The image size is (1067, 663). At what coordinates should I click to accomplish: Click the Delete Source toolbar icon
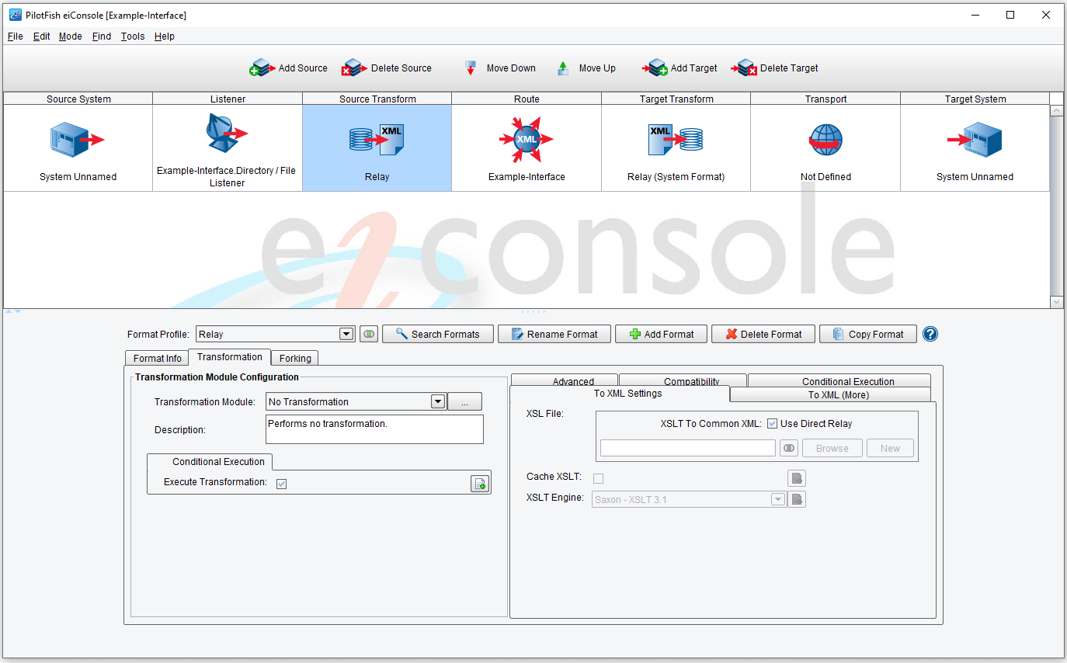click(x=355, y=68)
